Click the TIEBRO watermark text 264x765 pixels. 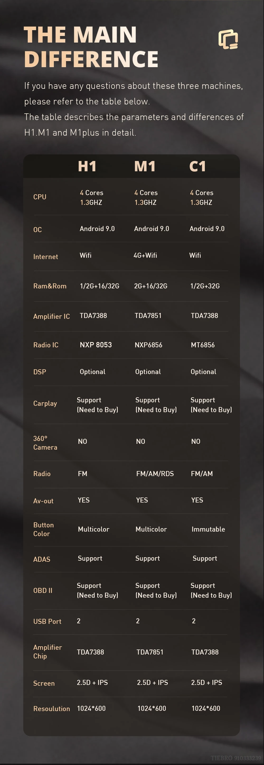click(x=236, y=758)
